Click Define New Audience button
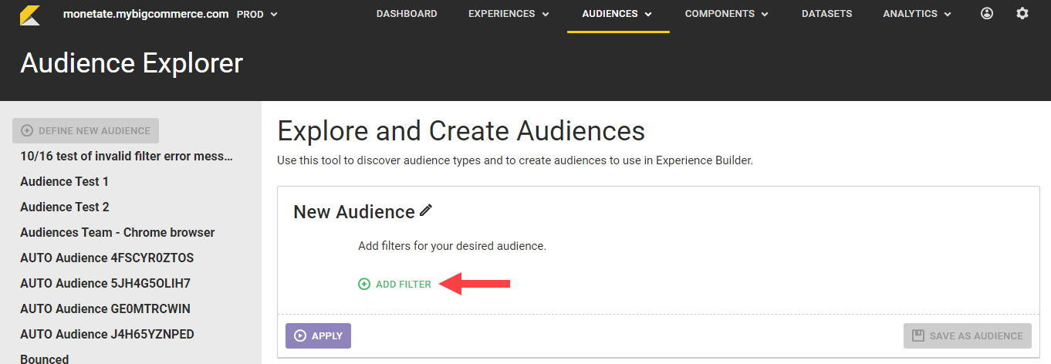Image resolution: width=1051 pixels, height=364 pixels. (x=86, y=131)
